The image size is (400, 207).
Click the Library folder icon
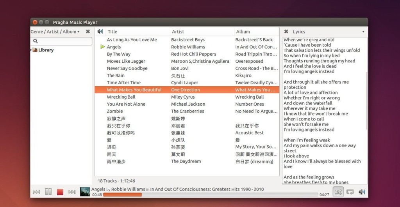pos(35,50)
